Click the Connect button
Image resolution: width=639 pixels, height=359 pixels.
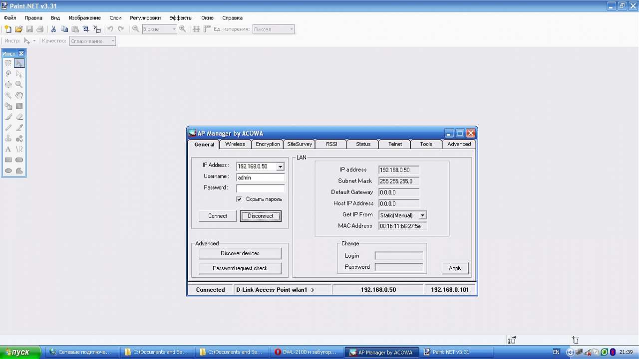tap(218, 216)
